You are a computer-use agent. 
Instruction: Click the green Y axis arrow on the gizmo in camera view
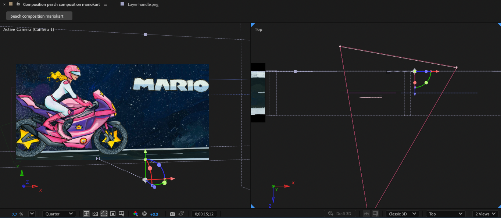(146, 151)
